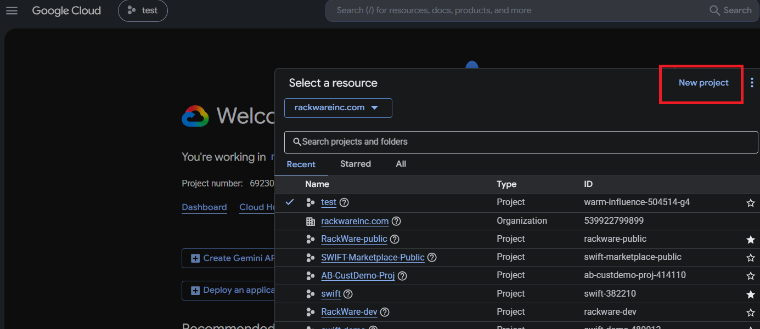Click help icon next to SWIFT-Marketplace-Public
This screenshot has height=329, width=760.
[432, 257]
